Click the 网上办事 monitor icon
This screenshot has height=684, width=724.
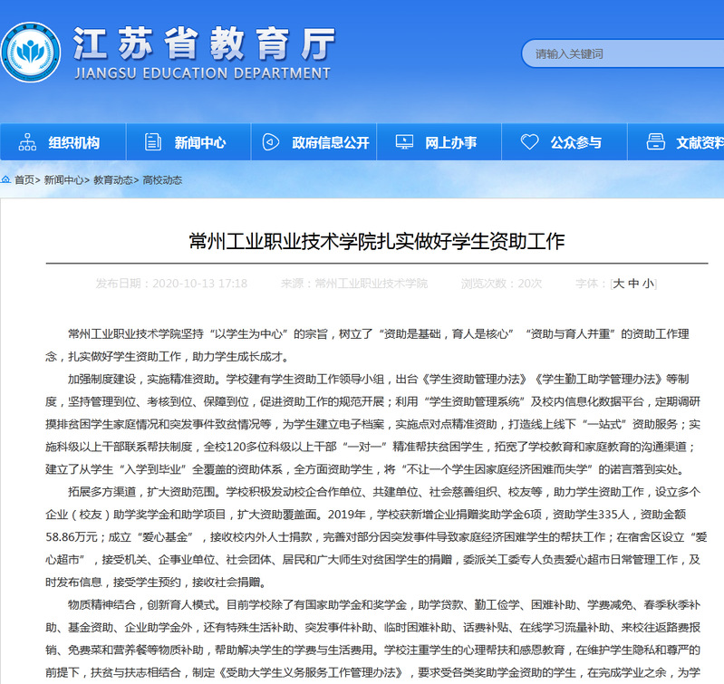pyautogui.click(x=405, y=142)
